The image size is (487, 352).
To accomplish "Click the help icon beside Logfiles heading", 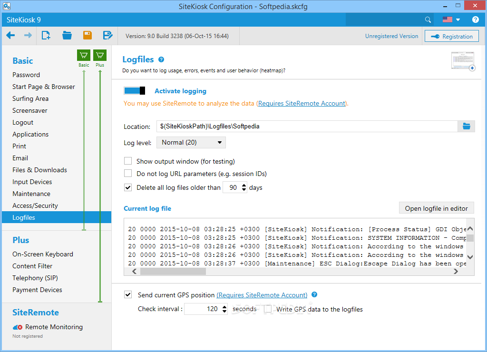I will [x=161, y=59].
